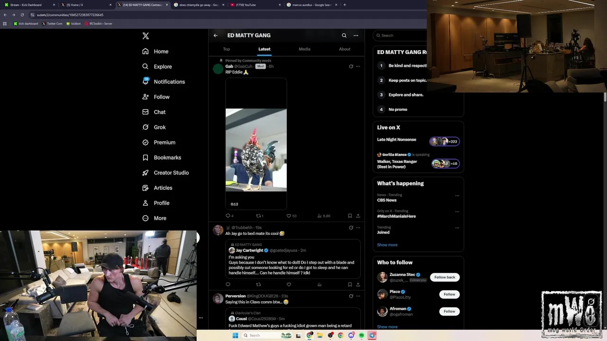Open Grok action on Gab's post
Image resolution: width=607 pixels, height=341 pixels.
(x=351, y=66)
